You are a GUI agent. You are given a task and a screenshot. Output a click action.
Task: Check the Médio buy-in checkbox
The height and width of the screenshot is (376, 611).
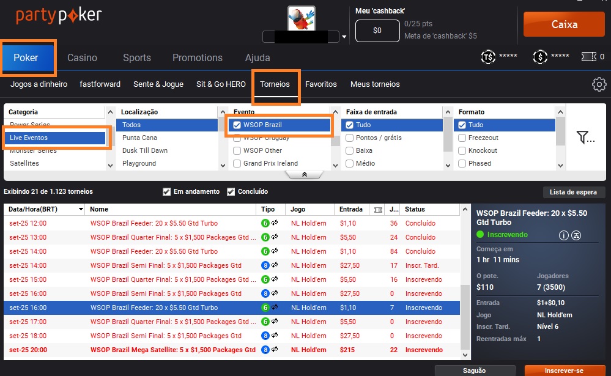349,163
